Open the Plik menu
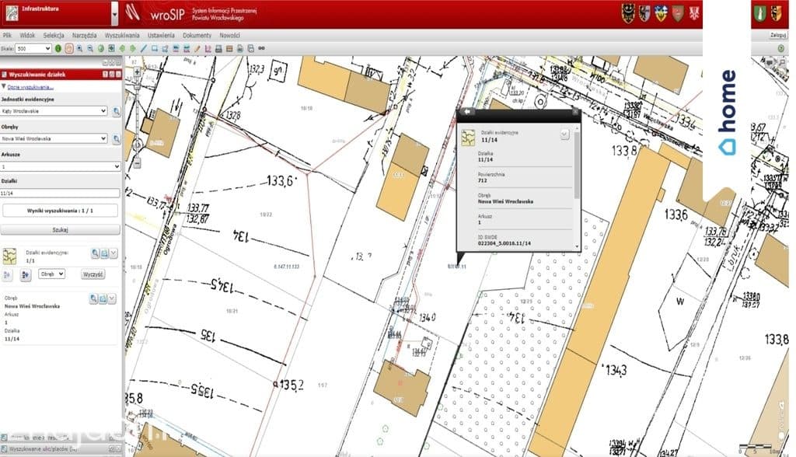 (x=8, y=36)
